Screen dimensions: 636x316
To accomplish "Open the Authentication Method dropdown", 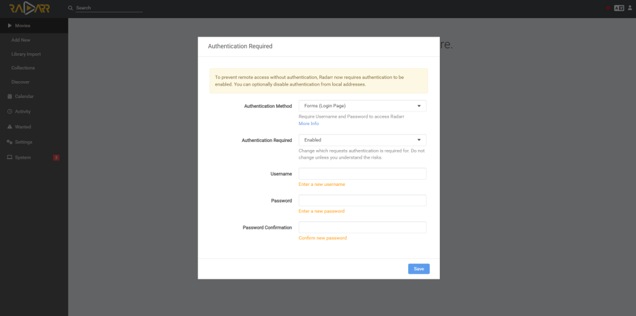I will point(362,106).
